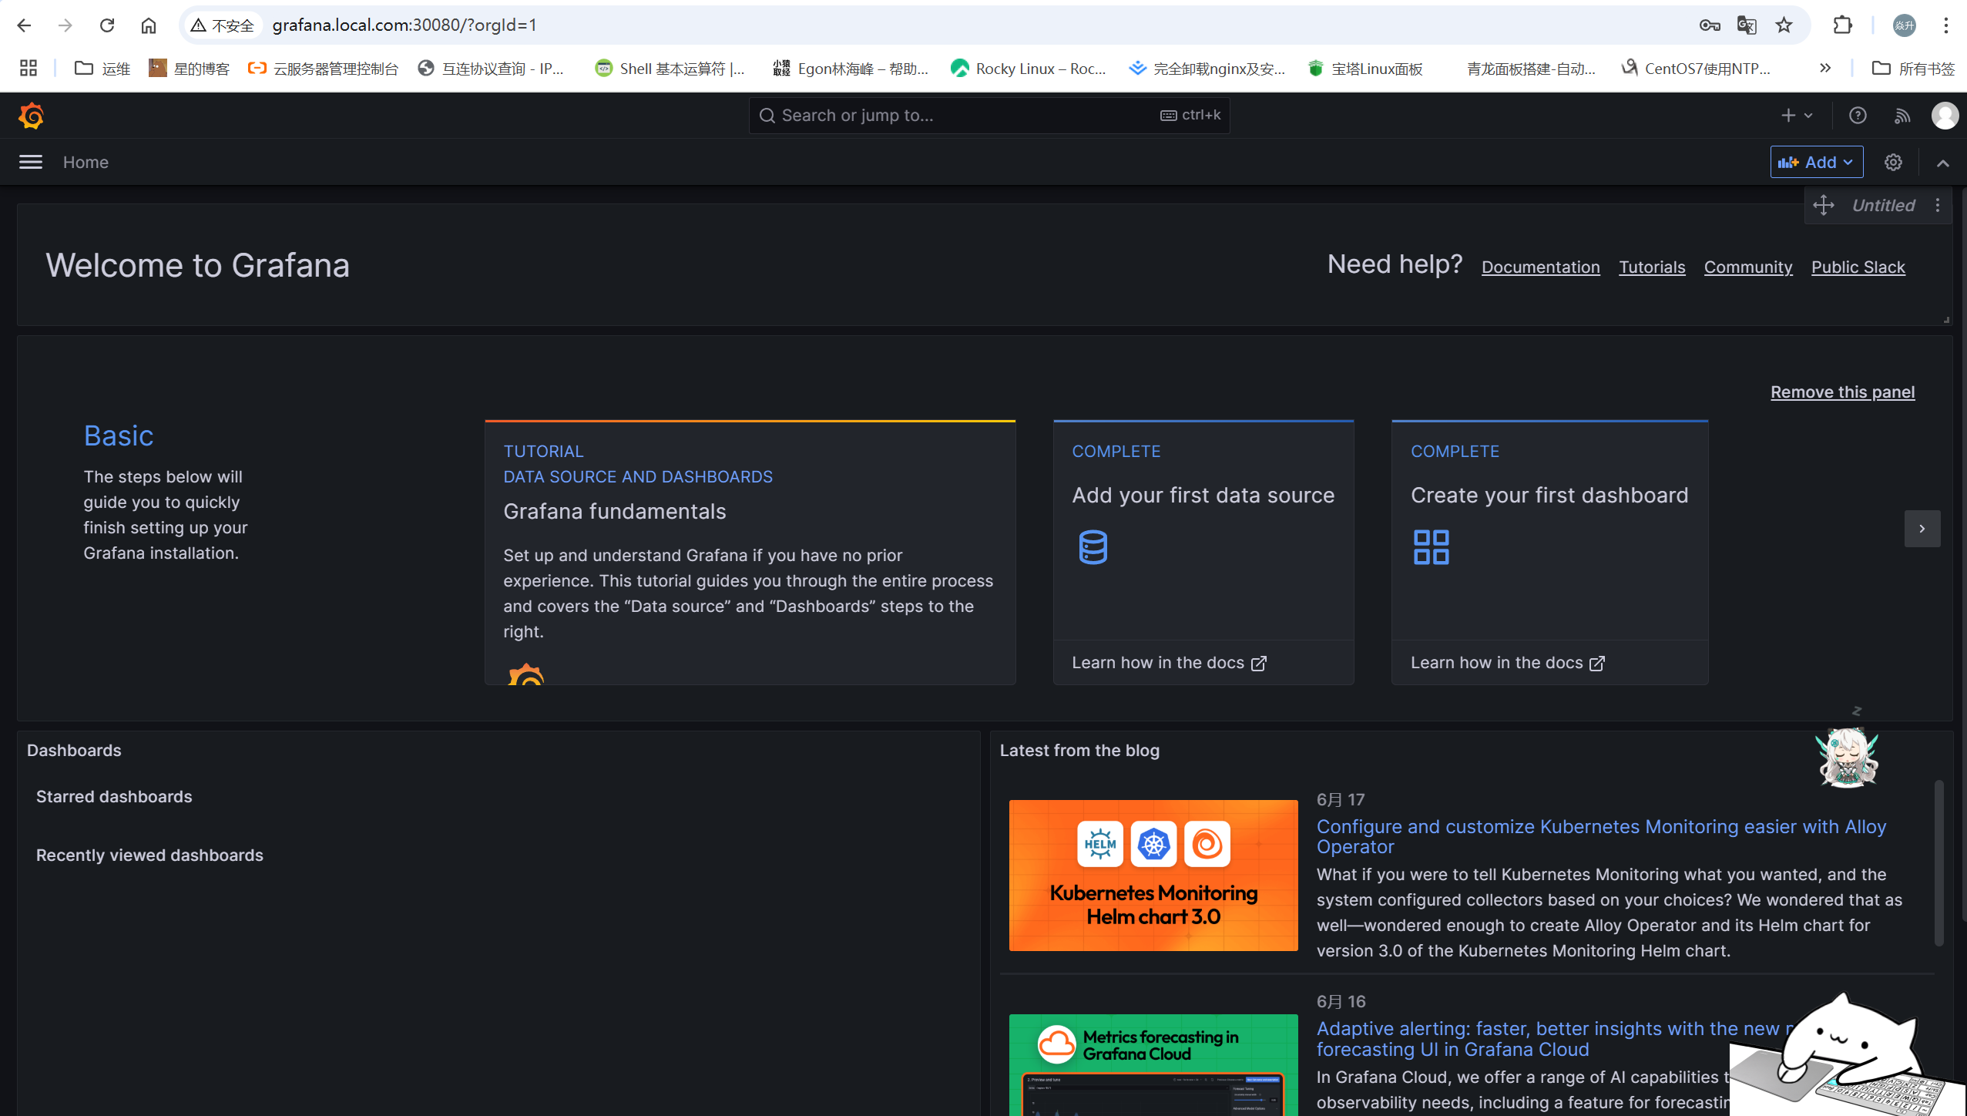This screenshot has height=1116, width=1967.
Task: Click browser back arrow
Action: pyautogui.click(x=24, y=25)
